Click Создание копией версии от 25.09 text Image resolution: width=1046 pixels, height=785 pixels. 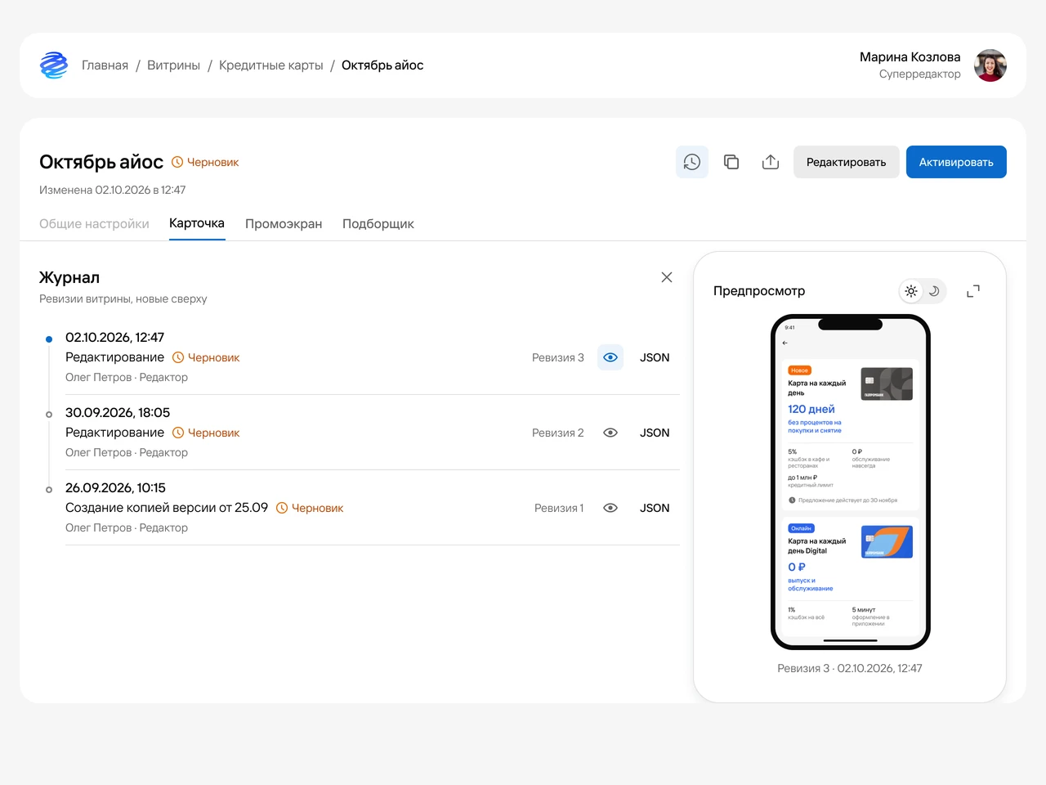(167, 508)
